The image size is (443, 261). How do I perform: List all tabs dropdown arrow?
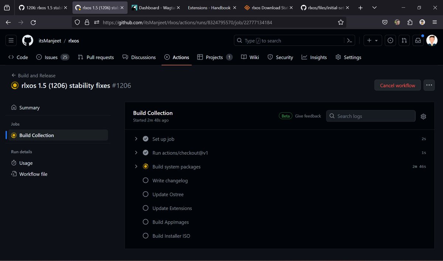pos(374,8)
